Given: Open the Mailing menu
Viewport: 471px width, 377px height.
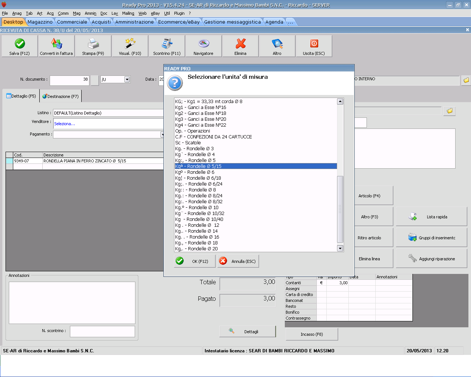Looking at the screenshot, I should pyautogui.click(x=128, y=13).
